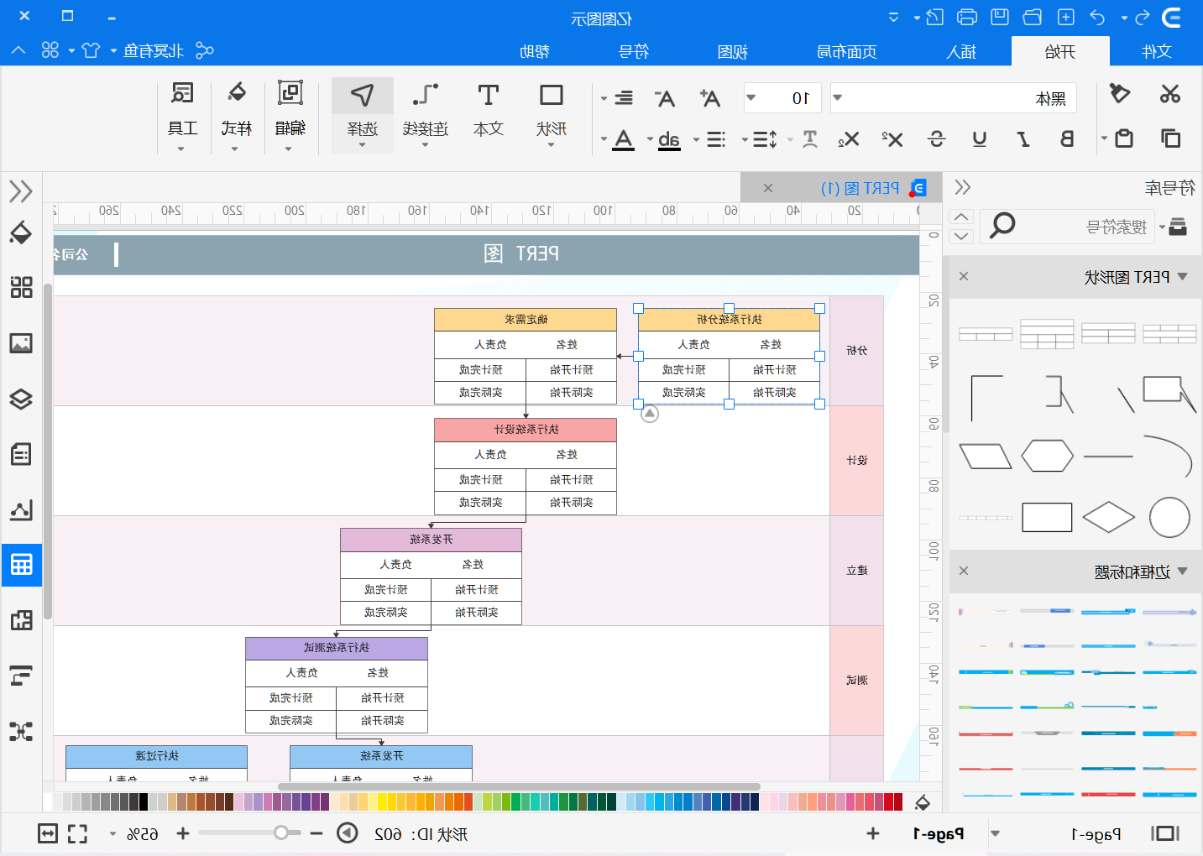
Task: Click the zoom slider handle
Action: [281, 833]
